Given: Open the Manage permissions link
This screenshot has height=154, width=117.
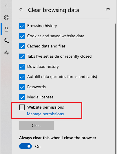Looking at the screenshot, I should (45, 114).
